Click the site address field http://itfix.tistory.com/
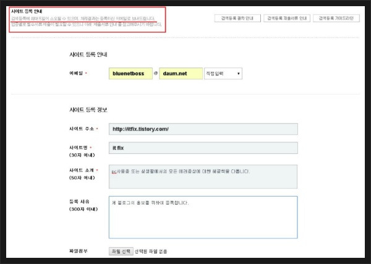This screenshot has width=371, height=264. pos(203,129)
